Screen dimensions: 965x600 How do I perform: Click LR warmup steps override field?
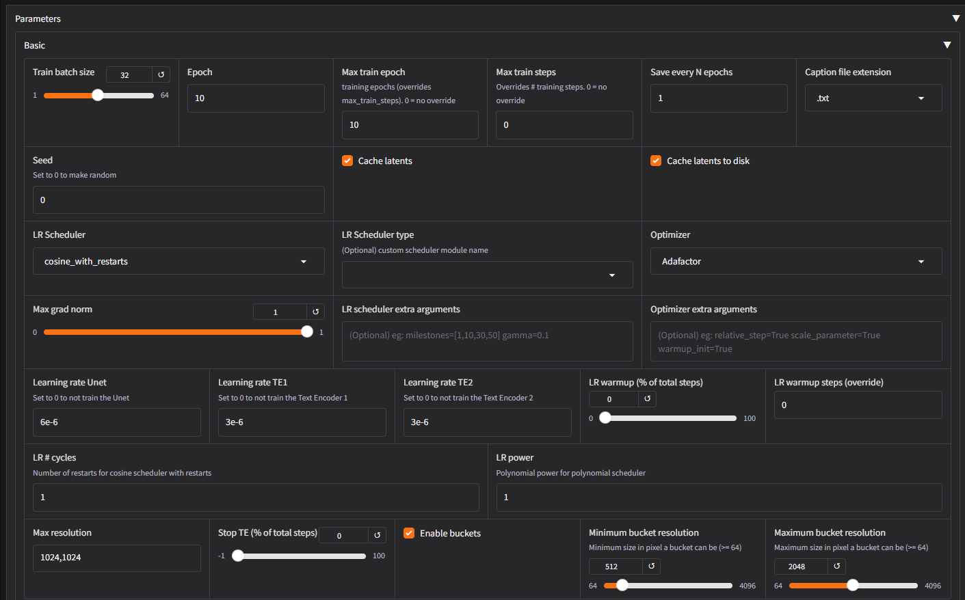click(858, 405)
